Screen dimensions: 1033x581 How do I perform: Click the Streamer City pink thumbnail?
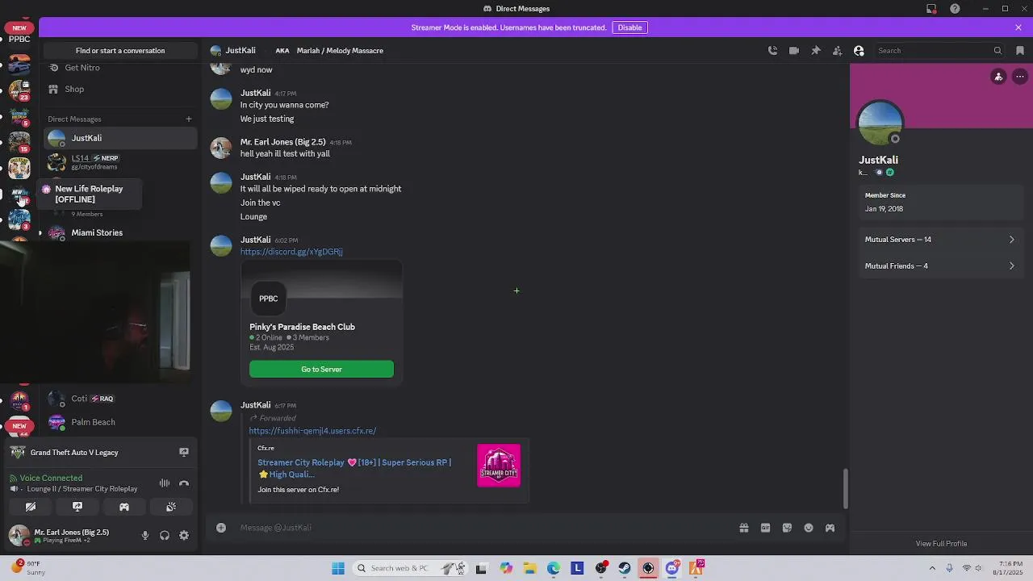(x=499, y=466)
